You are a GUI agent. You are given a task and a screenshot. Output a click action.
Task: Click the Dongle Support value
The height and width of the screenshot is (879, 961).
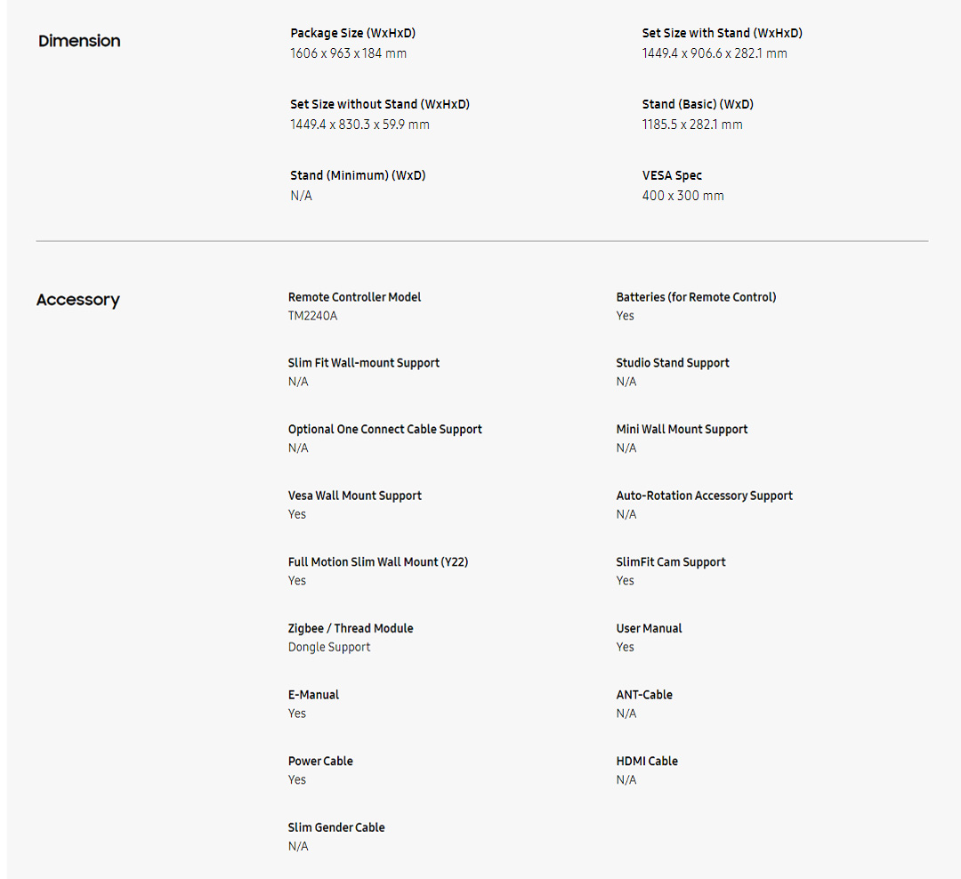(x=328, y=647)
